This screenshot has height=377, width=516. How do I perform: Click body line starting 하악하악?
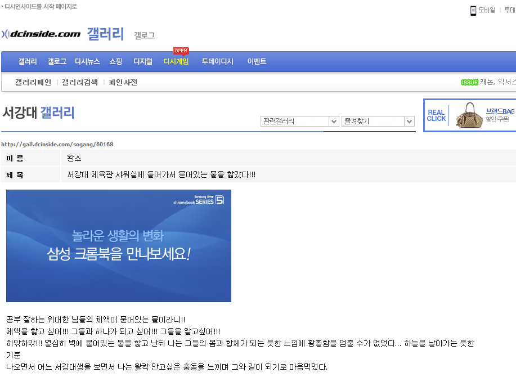tap(240, 343)
